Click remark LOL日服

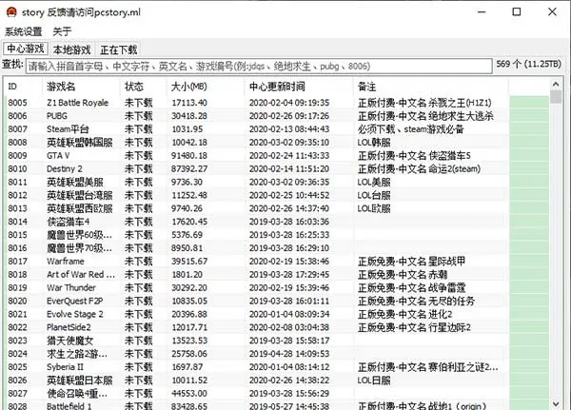374,381
